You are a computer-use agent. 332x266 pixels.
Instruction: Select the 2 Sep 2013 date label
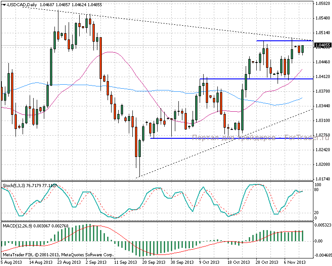pos(95,262)
